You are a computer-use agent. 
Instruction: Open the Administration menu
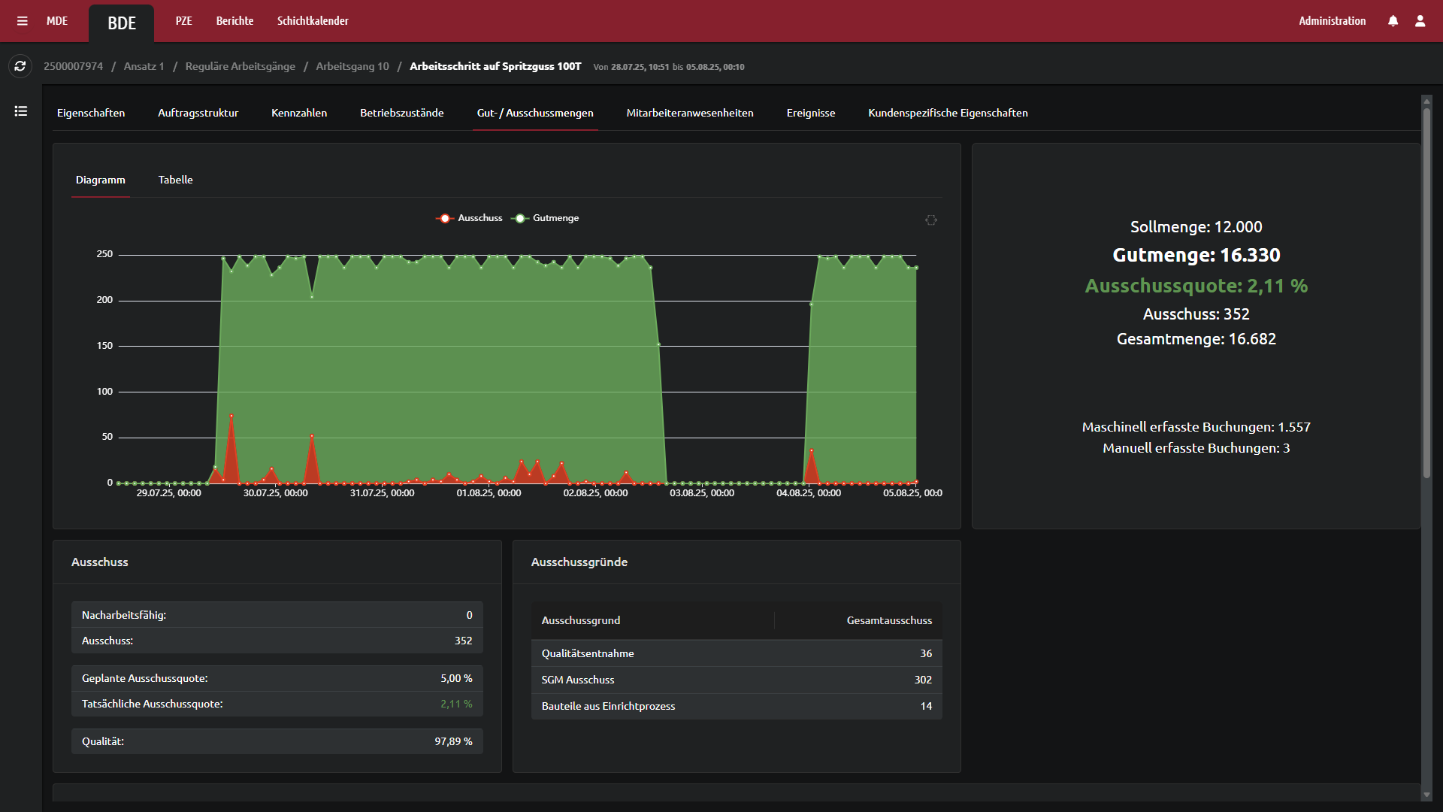click(1333, 21)
